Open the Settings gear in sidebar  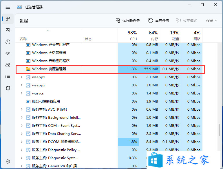pos(8,161)
